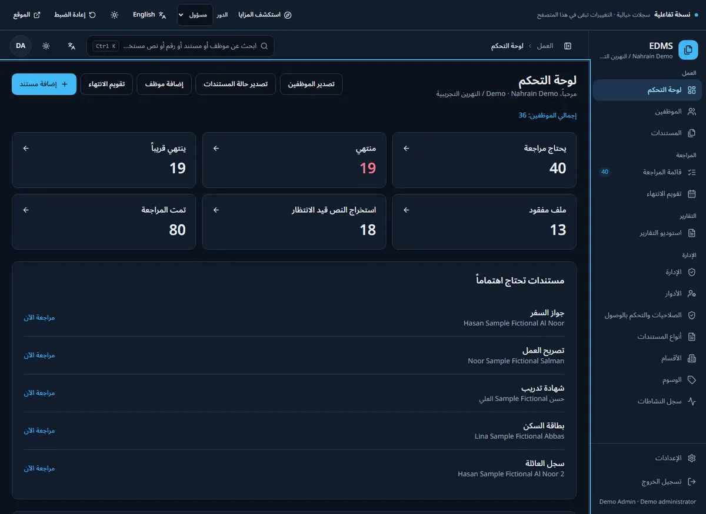Click مراجعة الآن for بطاقة السكن
The width and height of the screenshot is (706, 514).
pos(39,431)
